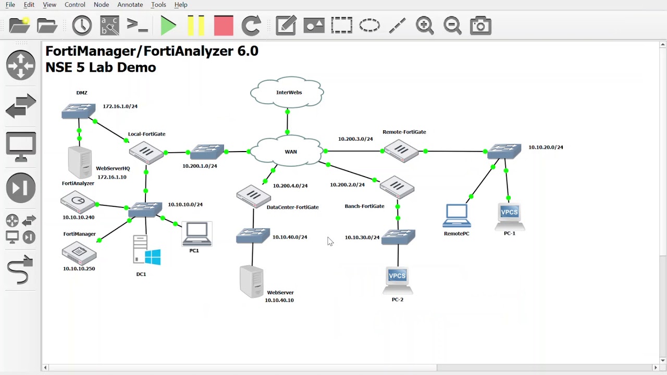The width and height of the screenshot is (667, 375).
Task: Open the View menu
Action: click(x=50, y=5)
